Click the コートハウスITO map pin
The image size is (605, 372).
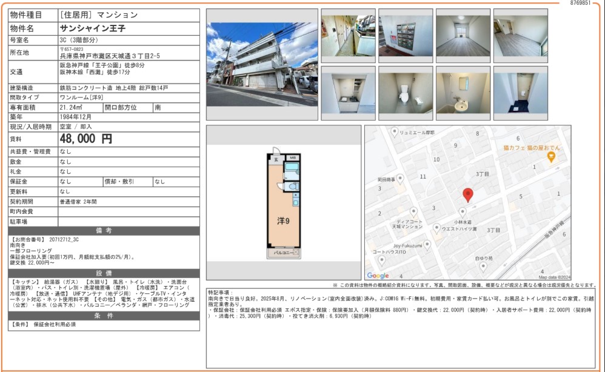point(381,261)
